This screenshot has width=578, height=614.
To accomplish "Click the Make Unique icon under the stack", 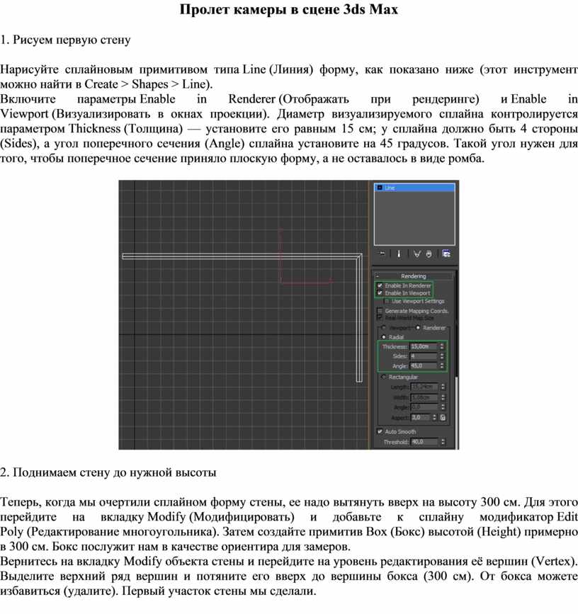I will [416, 254].
